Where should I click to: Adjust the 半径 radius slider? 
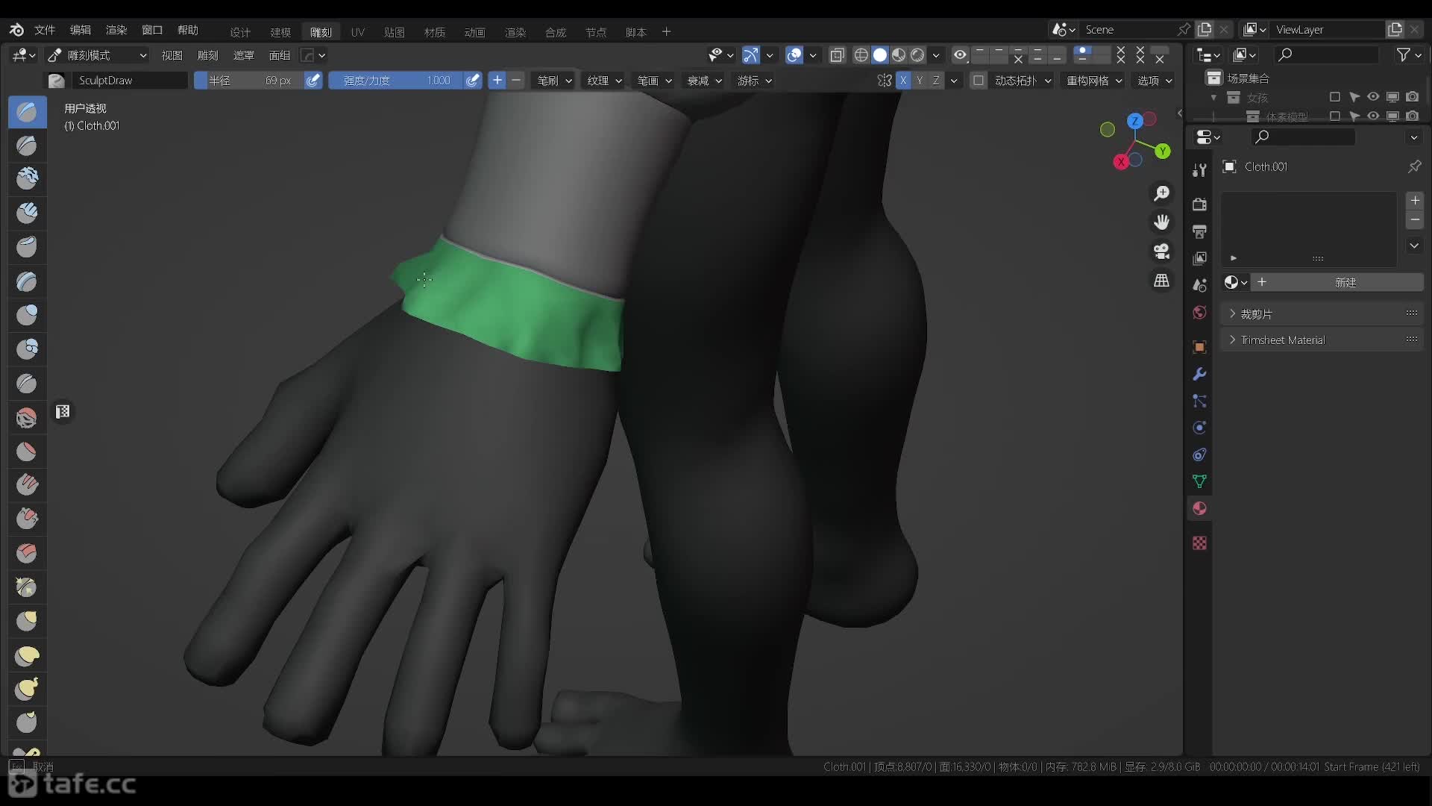[248, 81]
